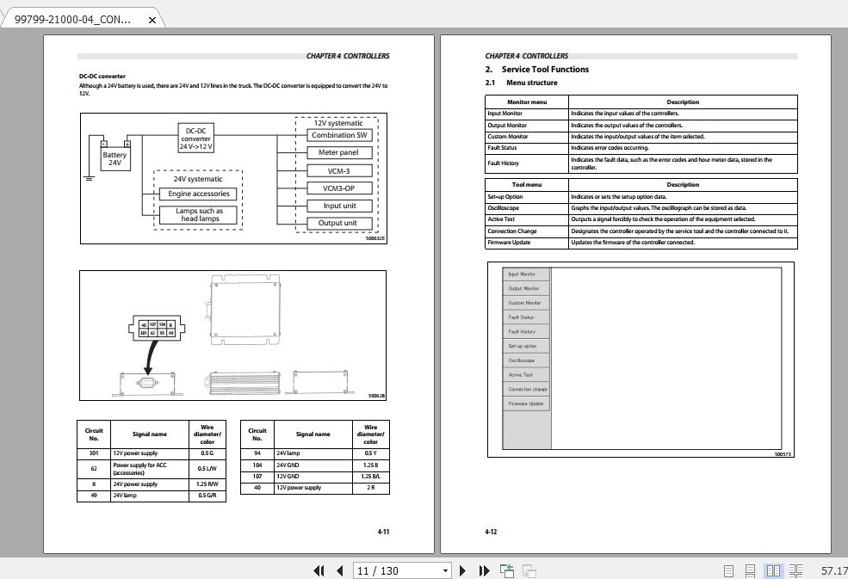Viewport: 848px width, 579px height.
Task: Click the Fault History table cell
Action: tap(527, 163)
